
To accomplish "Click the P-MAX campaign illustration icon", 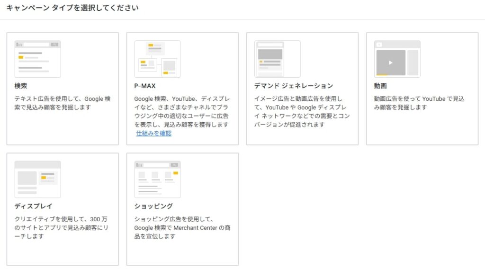I will pos(157,59).
